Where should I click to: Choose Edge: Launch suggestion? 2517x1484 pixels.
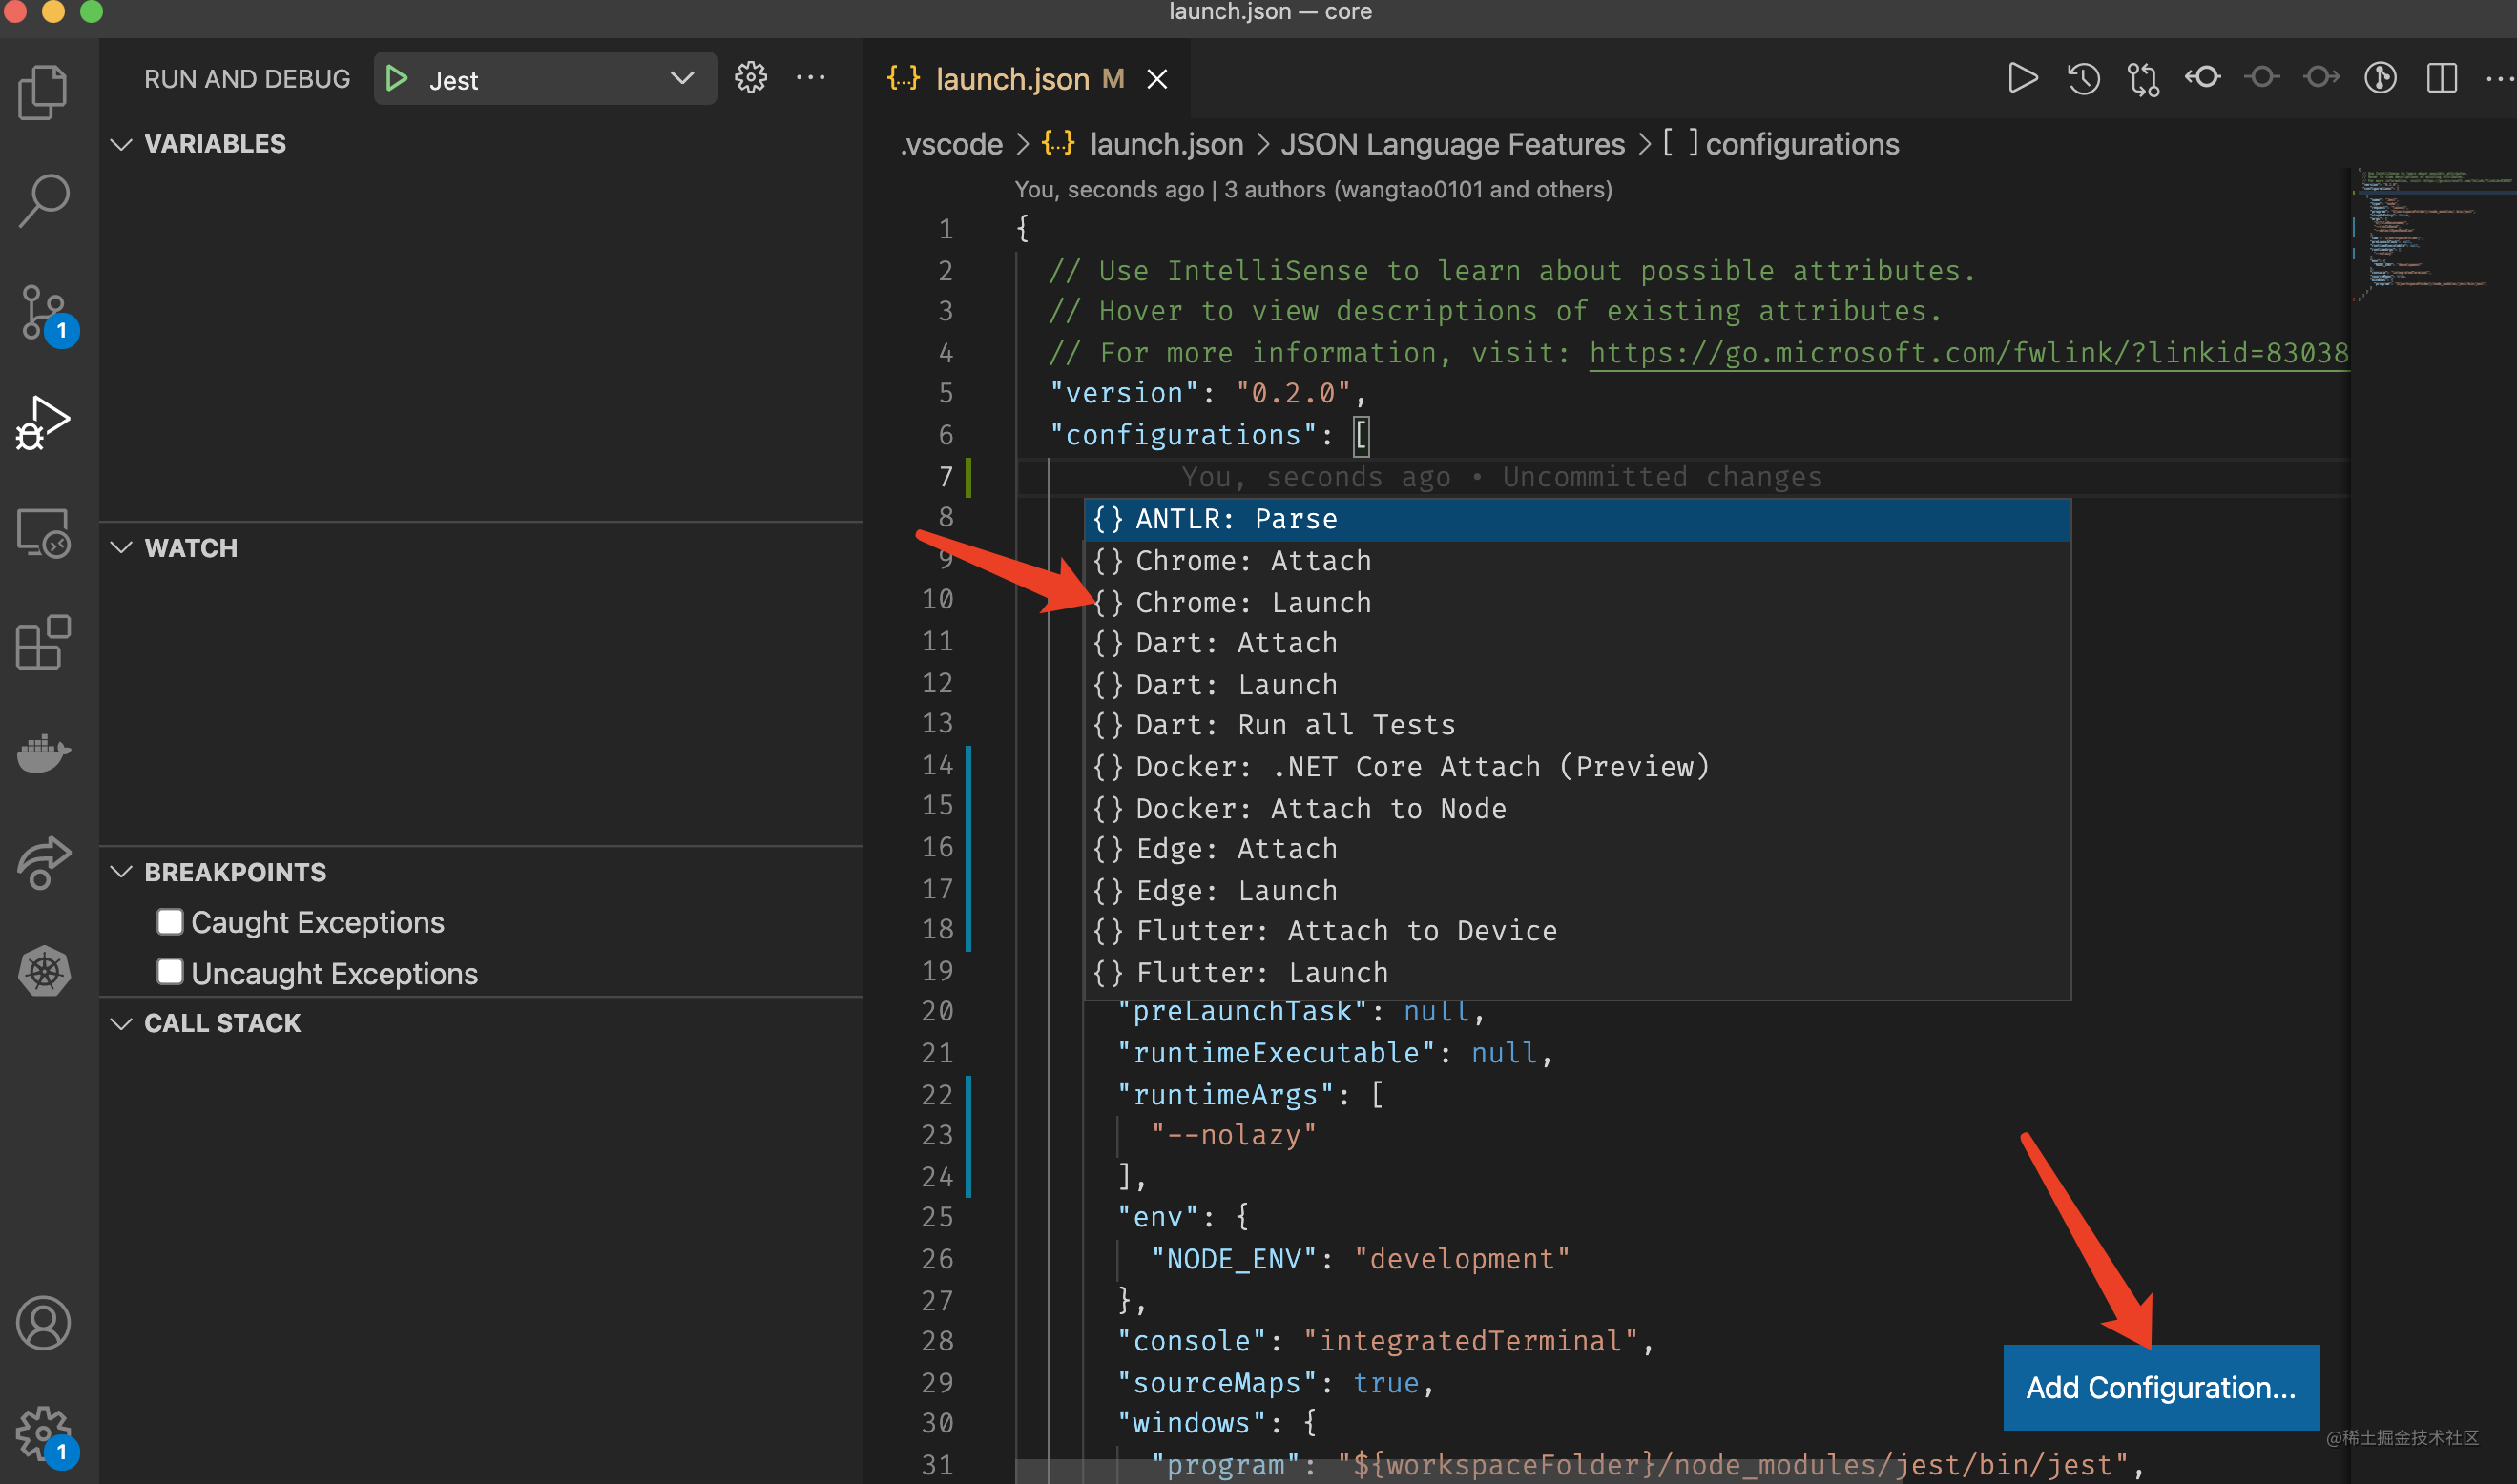pos(1577,891)
